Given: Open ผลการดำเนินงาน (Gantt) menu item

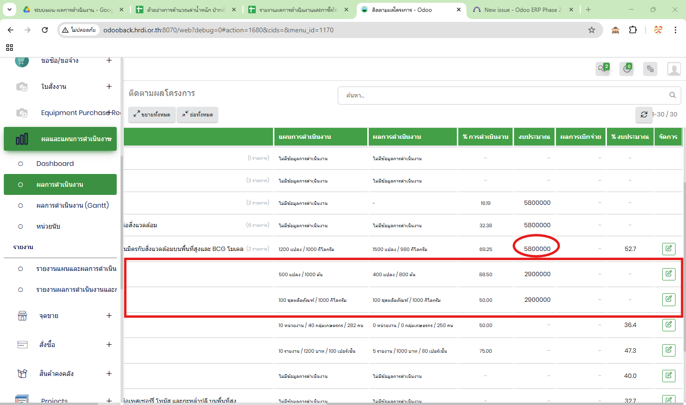Looking at the screenshot, I should pos(72,205).
